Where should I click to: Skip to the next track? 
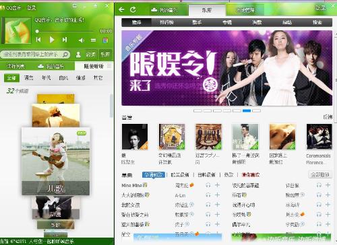click(x=65, y=40)
